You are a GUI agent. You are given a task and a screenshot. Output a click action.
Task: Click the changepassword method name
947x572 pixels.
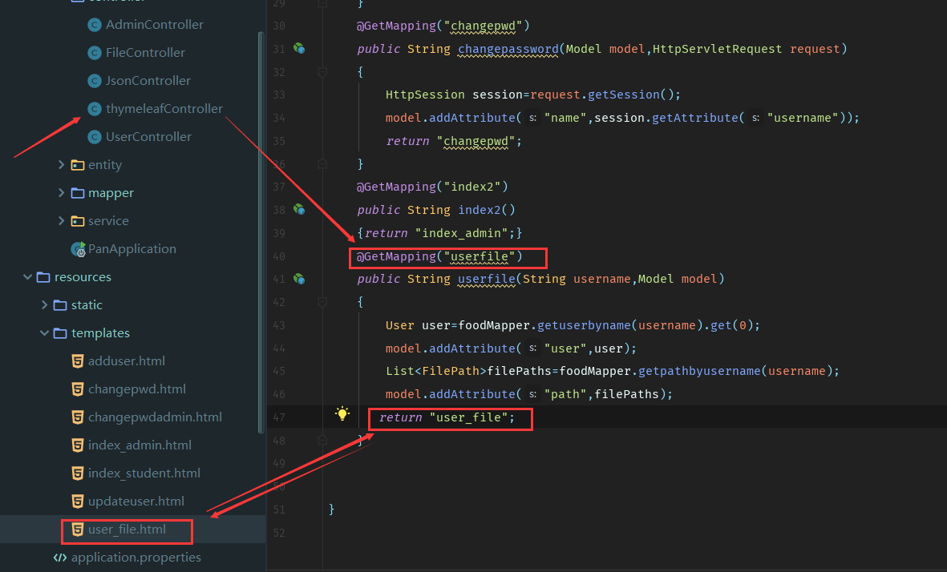click(508, 49)
